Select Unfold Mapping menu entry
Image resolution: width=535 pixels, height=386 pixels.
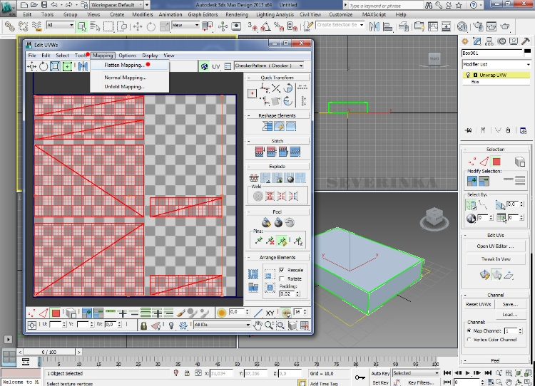(x=123, y=87)
